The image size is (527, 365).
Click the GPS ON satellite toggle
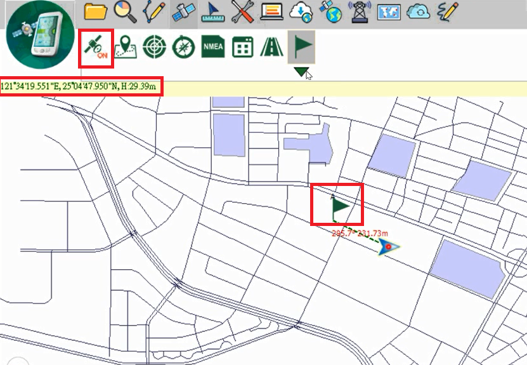pos(96,48)
